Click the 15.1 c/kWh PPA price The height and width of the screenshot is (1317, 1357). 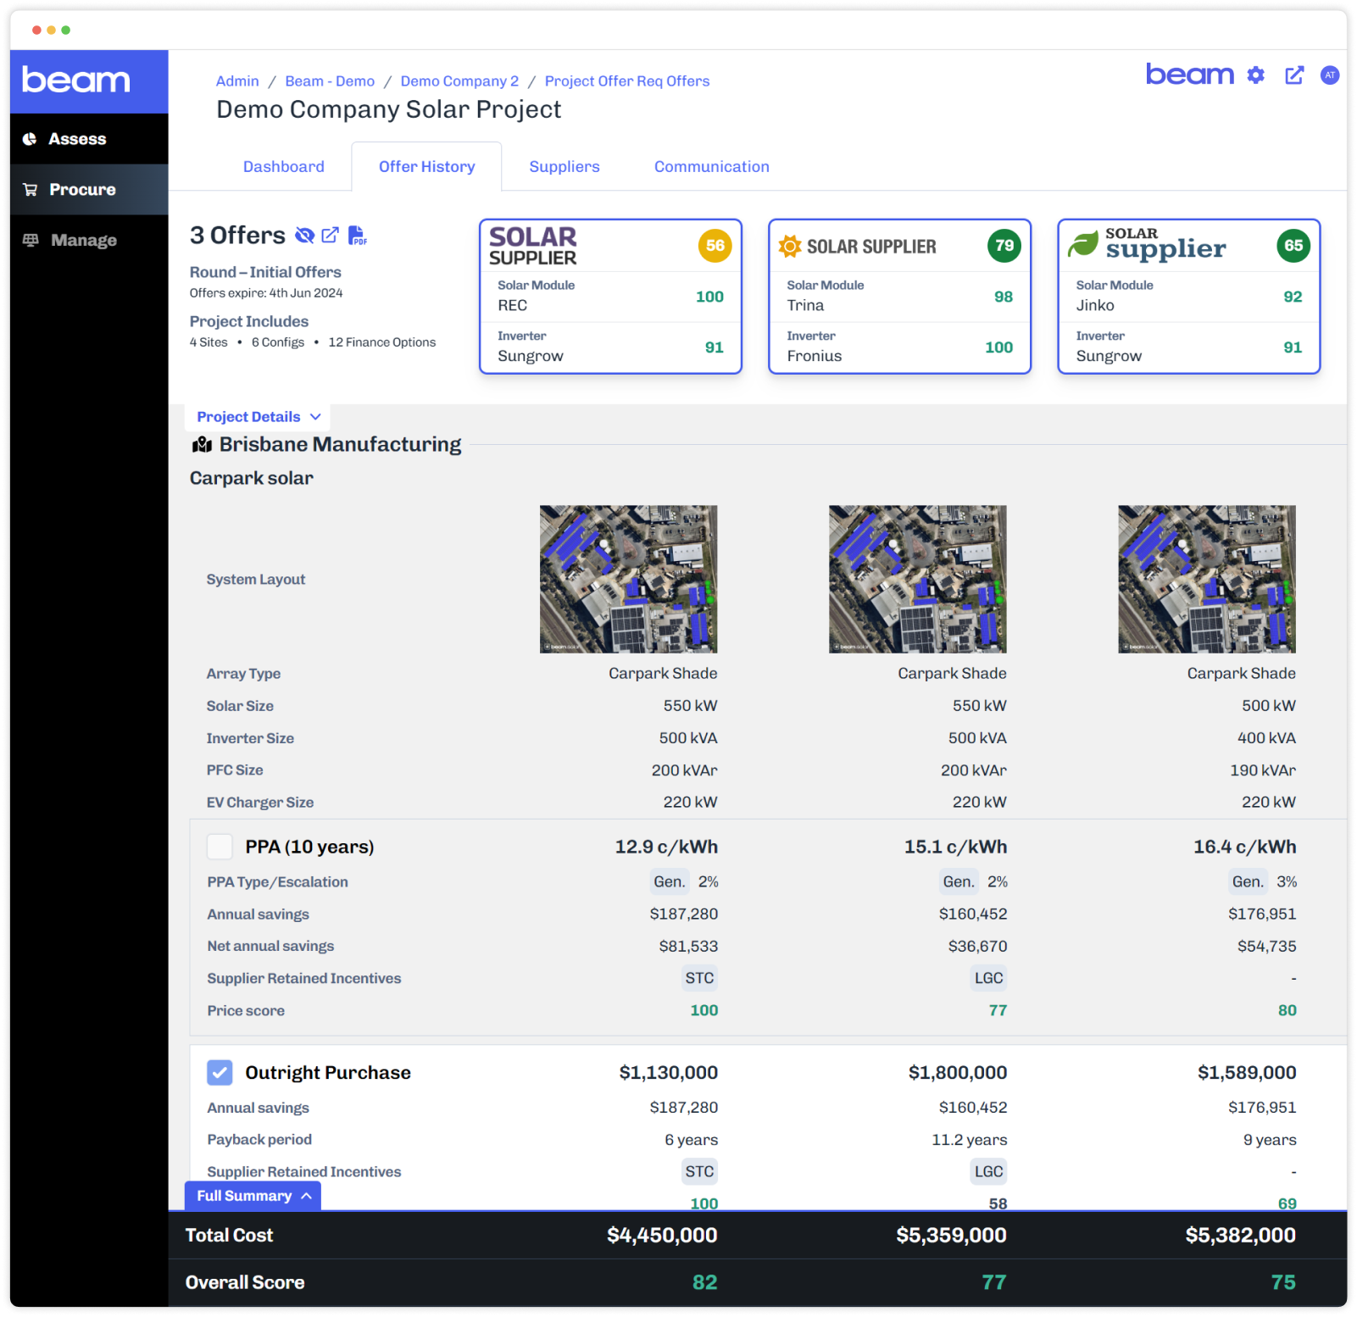pos(955,847)
